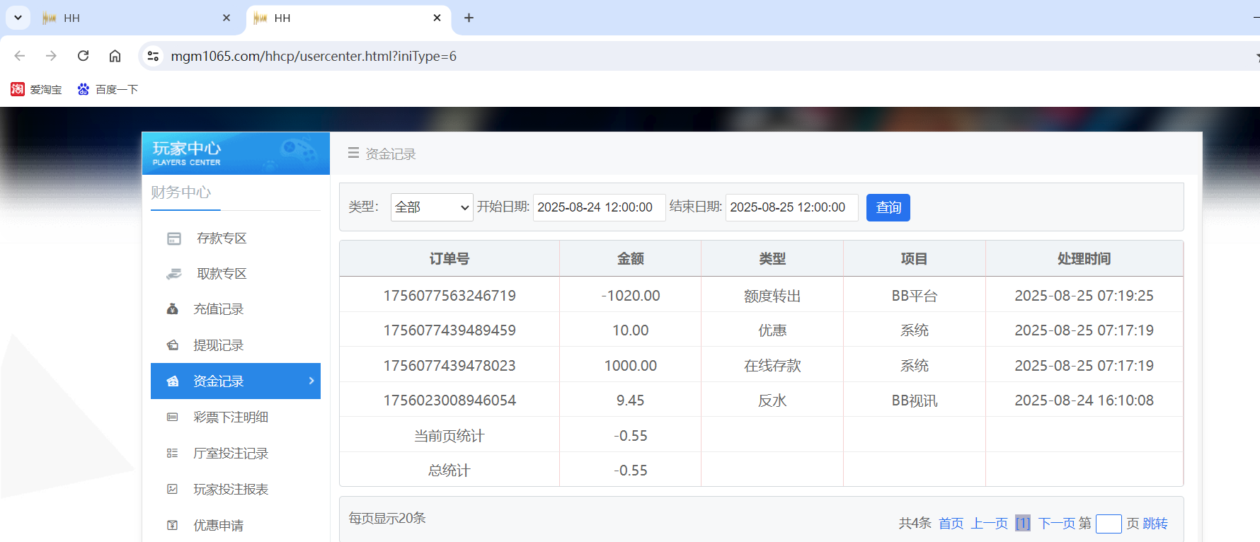Go to 下一页 in pagination
The width and height of the screenshot is (1260, 542).
pos(1056,524)
